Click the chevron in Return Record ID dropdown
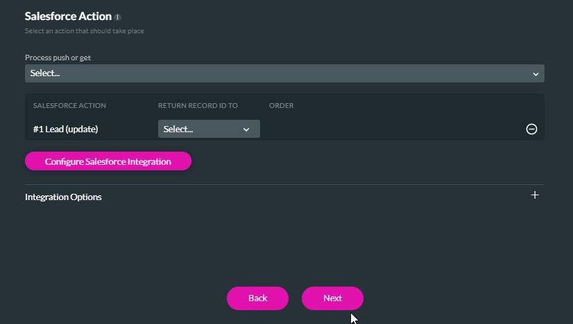Screen dimensions: 573x324 (246, 129)
